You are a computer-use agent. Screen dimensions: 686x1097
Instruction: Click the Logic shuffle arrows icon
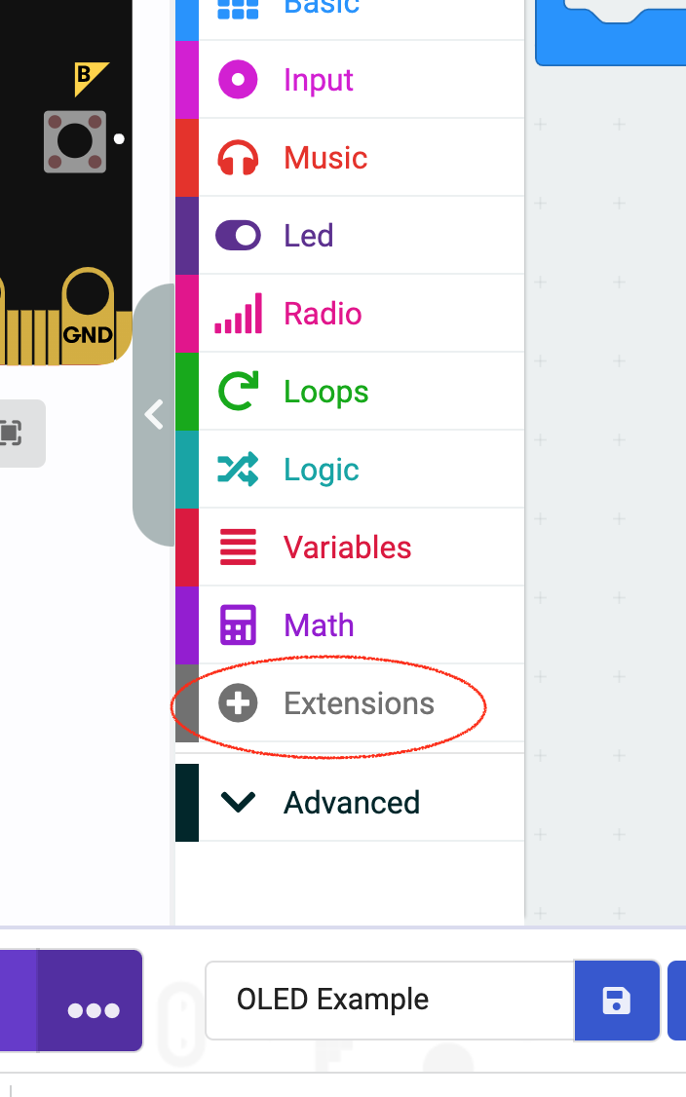[238, 470]
